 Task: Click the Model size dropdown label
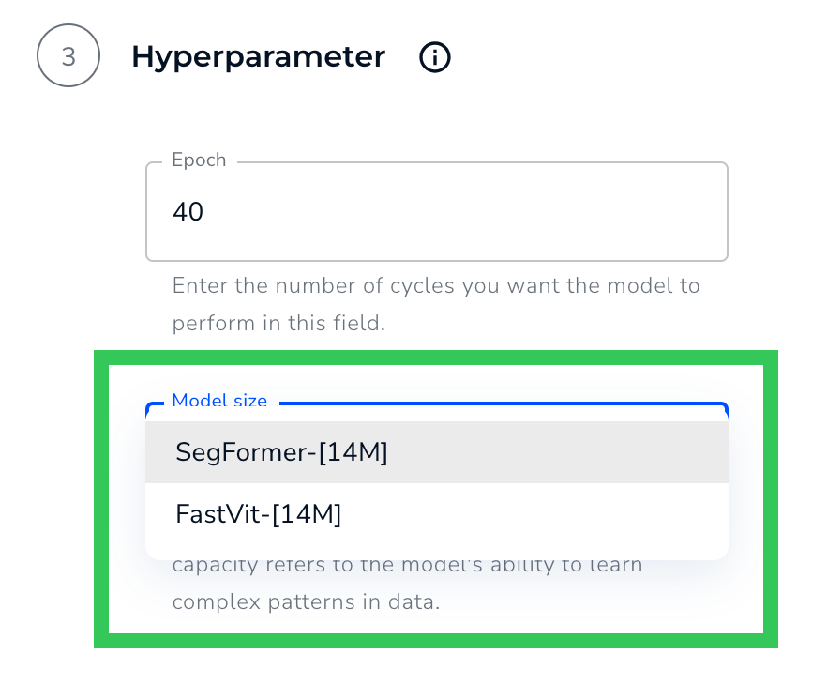click(219, 402)
